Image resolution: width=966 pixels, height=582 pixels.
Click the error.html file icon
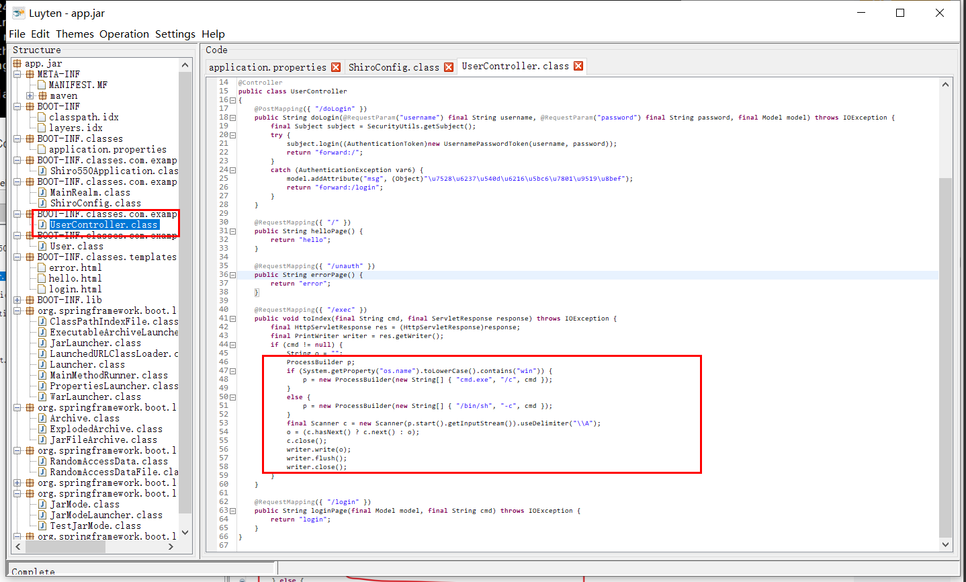click(x=42, y=267)
